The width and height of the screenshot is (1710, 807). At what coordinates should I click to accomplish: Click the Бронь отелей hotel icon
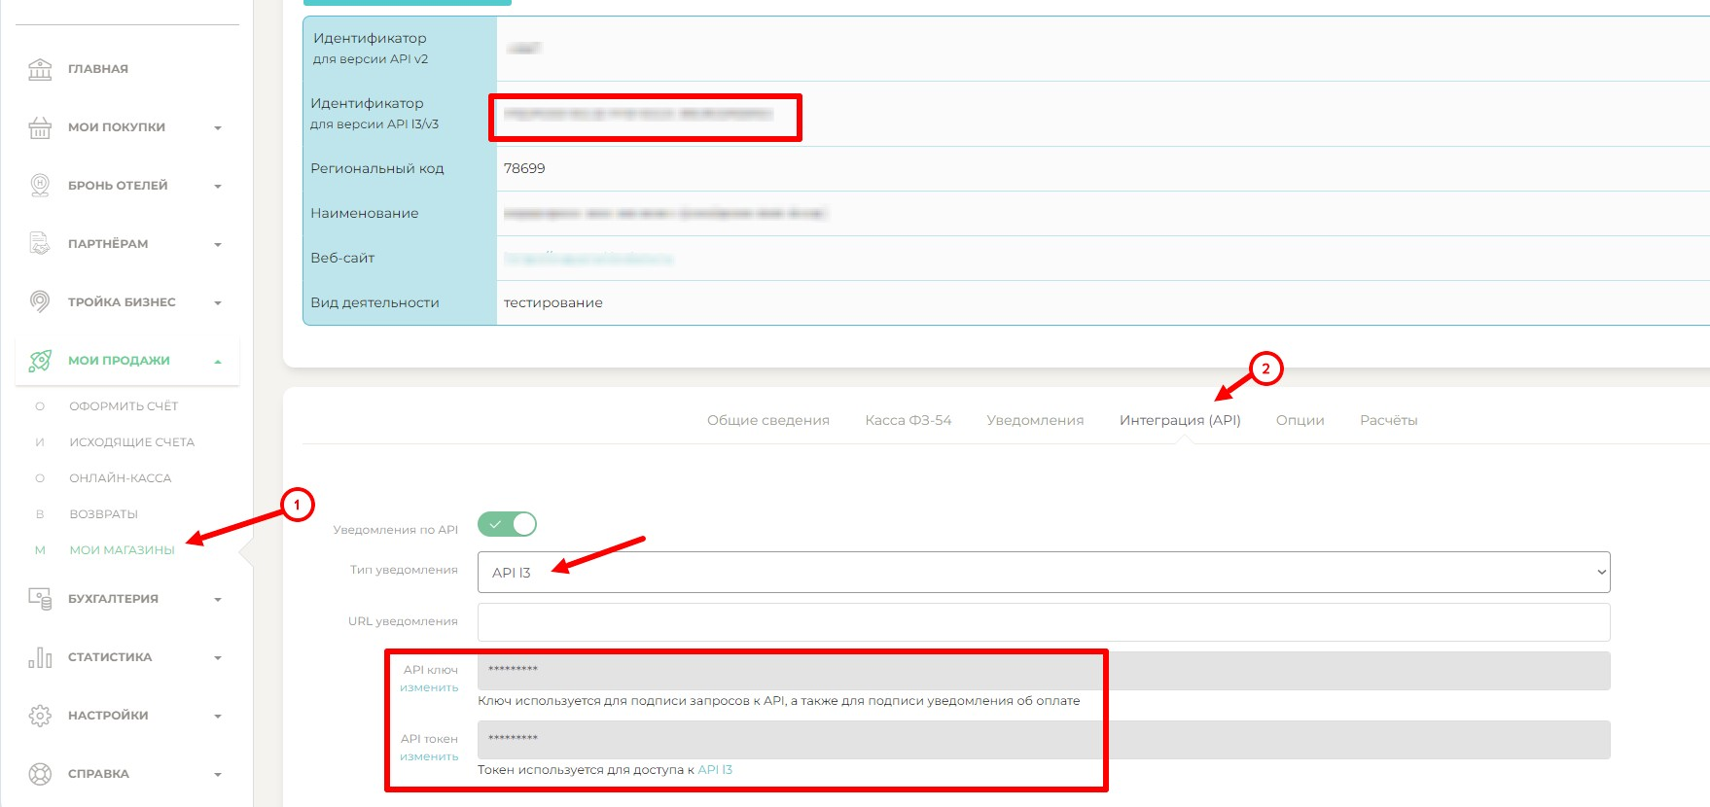pyautogui.click(x=40, y=186)
